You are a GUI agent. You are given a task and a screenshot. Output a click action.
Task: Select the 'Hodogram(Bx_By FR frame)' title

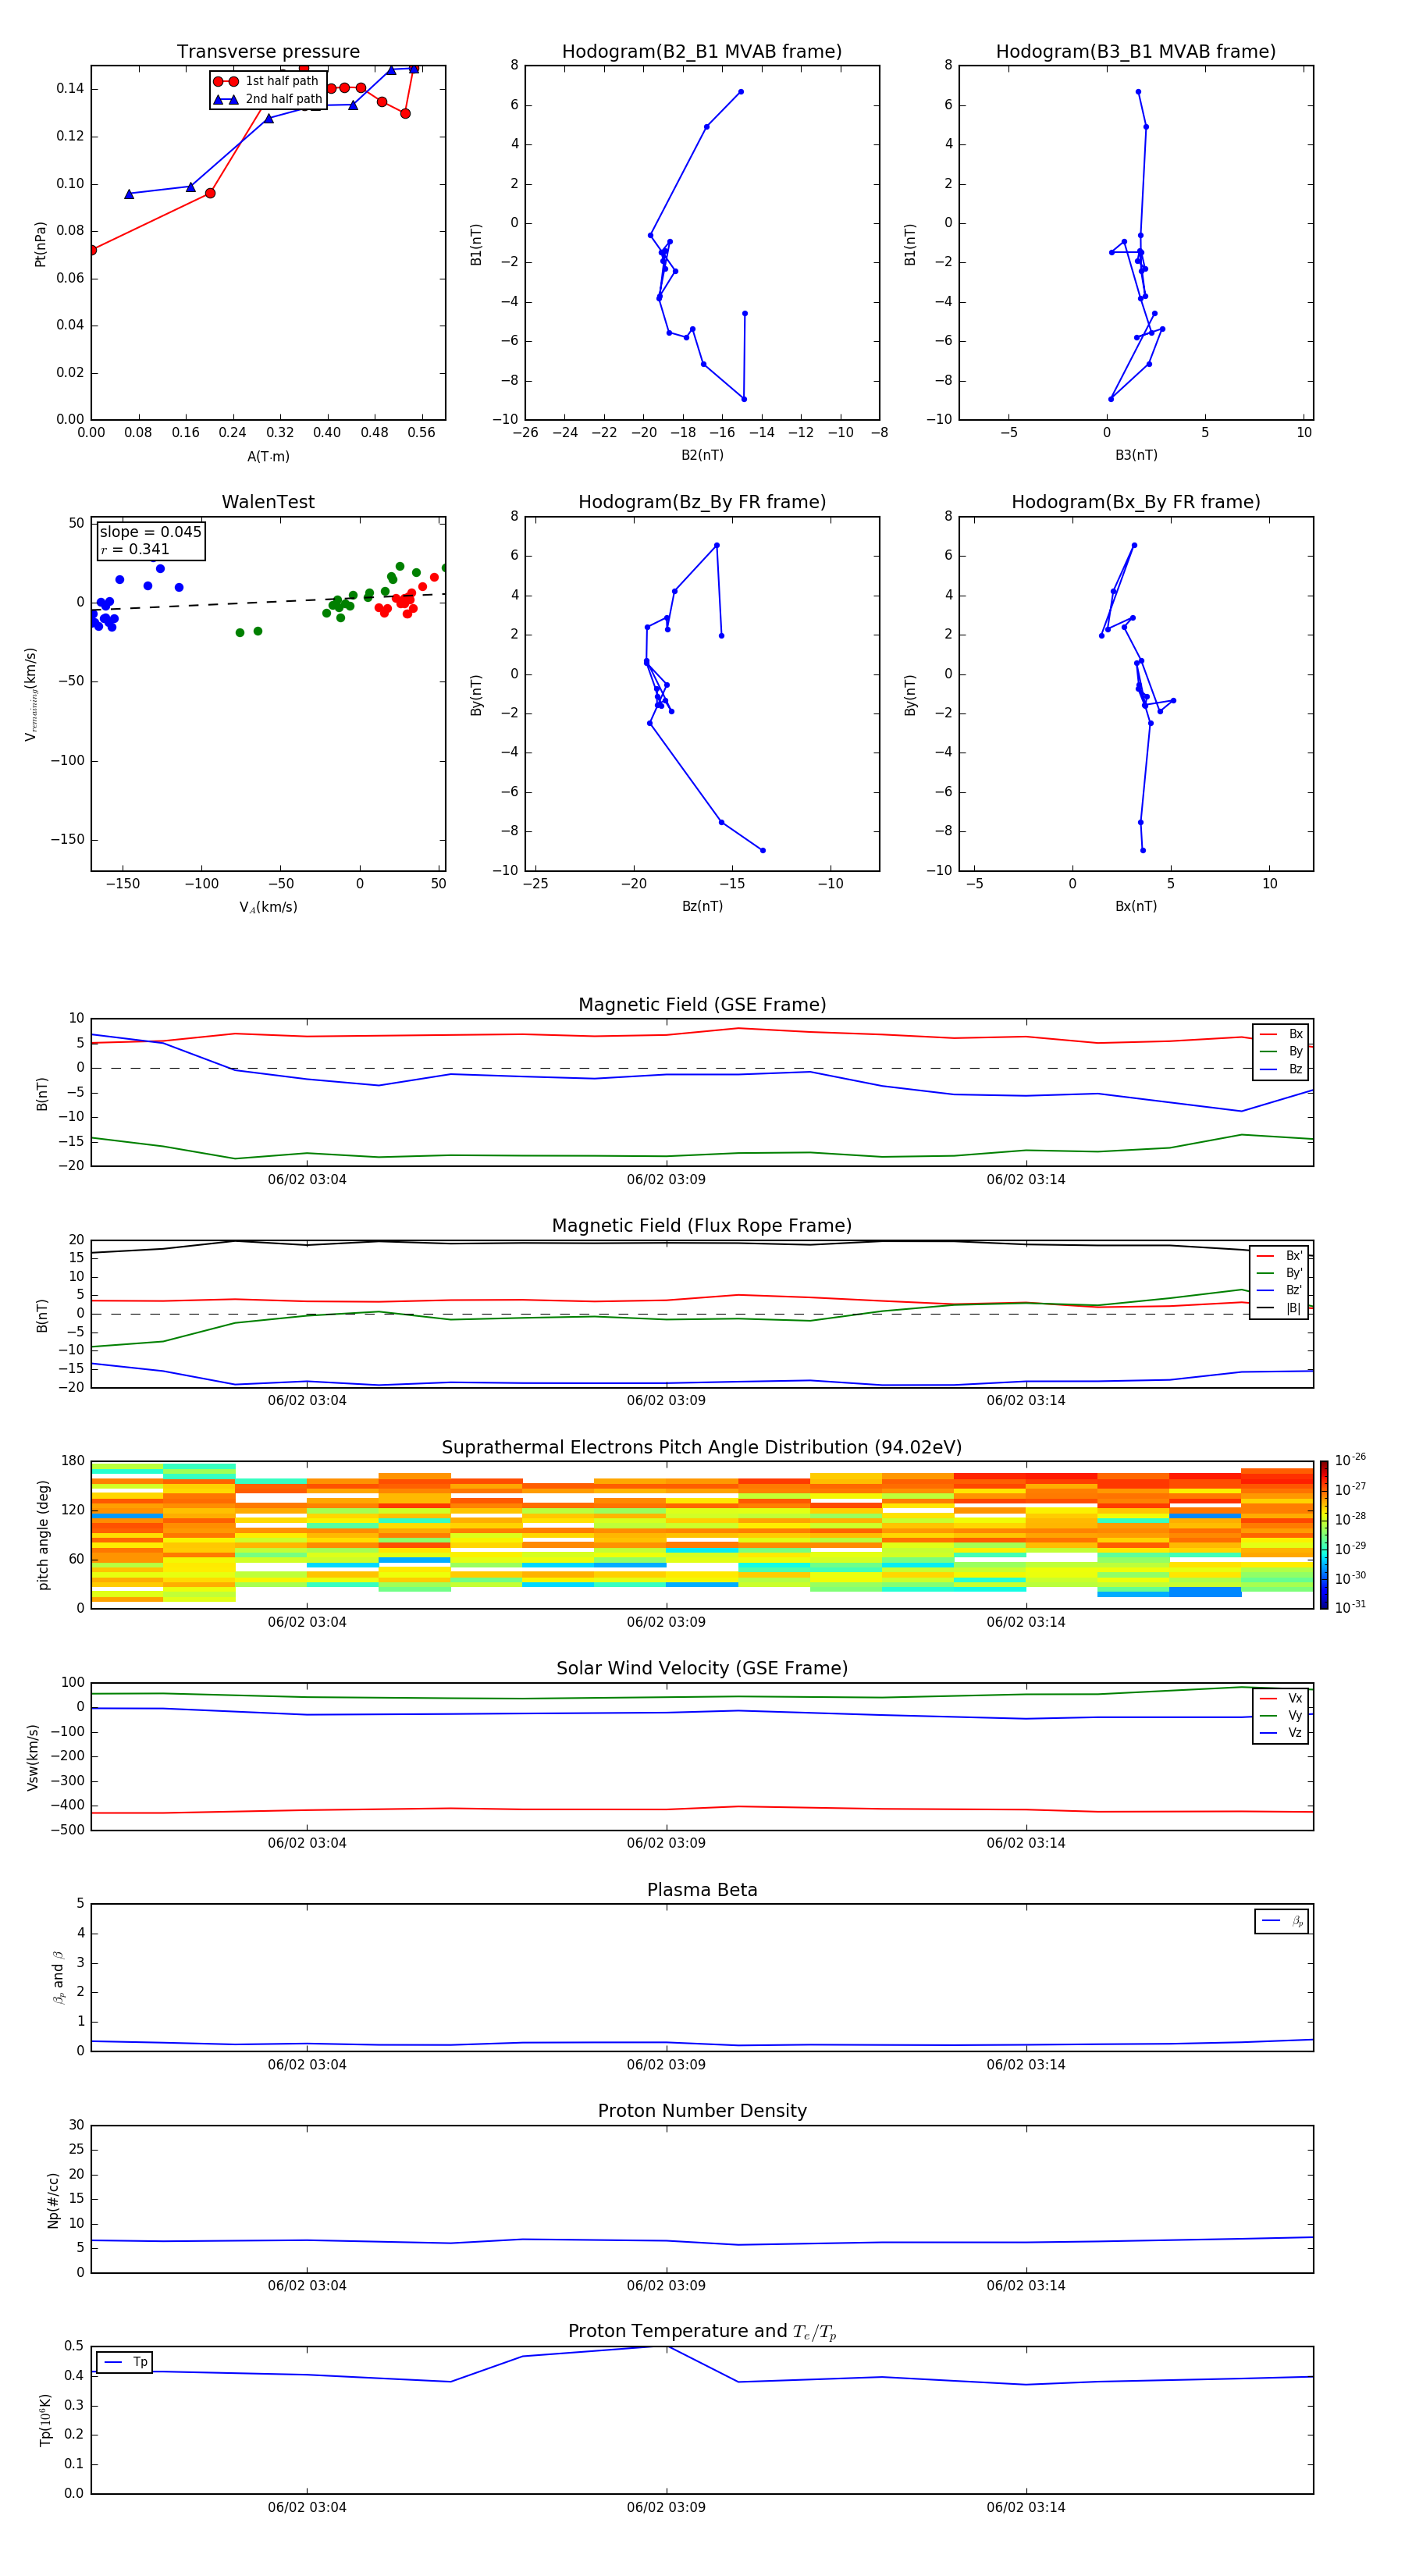pyautogui.click(x=1136, y=502)
